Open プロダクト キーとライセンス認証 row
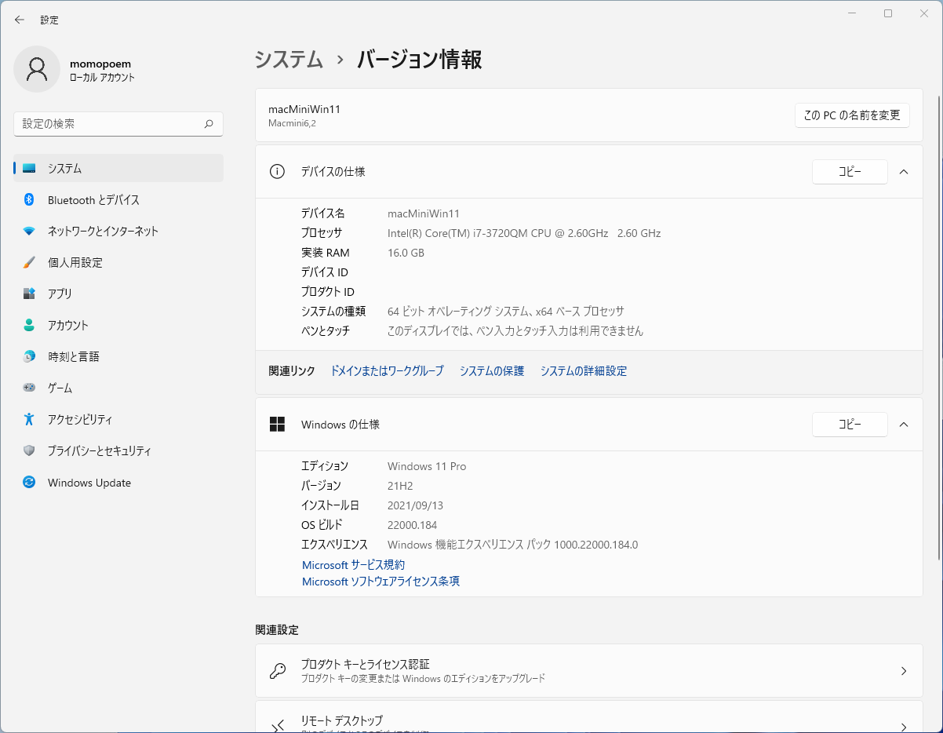943x733 pixels. [588, 671]
